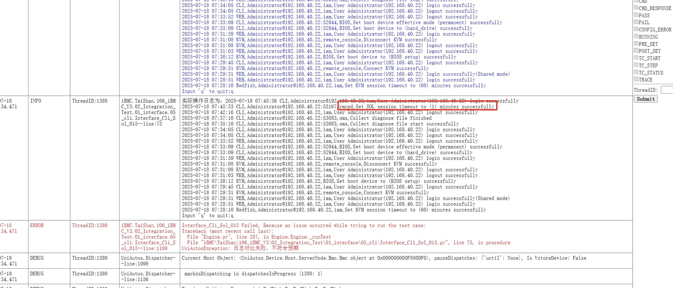Click the markAsDispatching debug message
Screen dimensions: 673x288
(253, 274)
